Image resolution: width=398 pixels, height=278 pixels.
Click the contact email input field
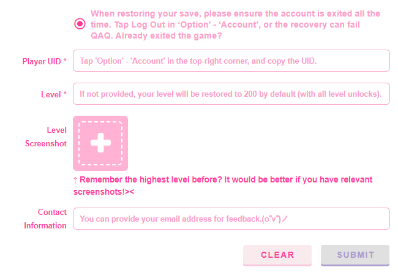click(x=231, y=219)
